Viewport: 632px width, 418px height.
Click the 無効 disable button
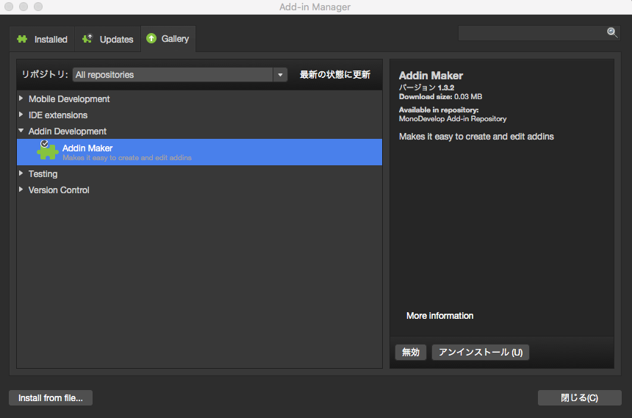(411, 353)
